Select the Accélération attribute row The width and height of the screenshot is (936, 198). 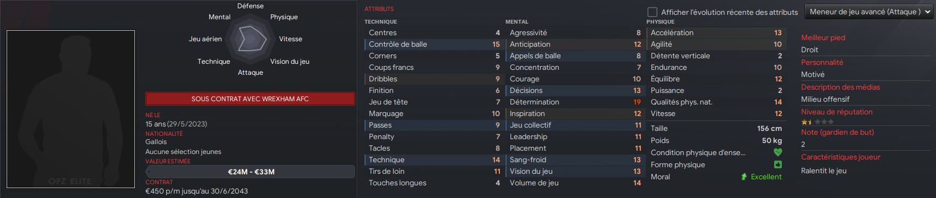coord(716,32)
